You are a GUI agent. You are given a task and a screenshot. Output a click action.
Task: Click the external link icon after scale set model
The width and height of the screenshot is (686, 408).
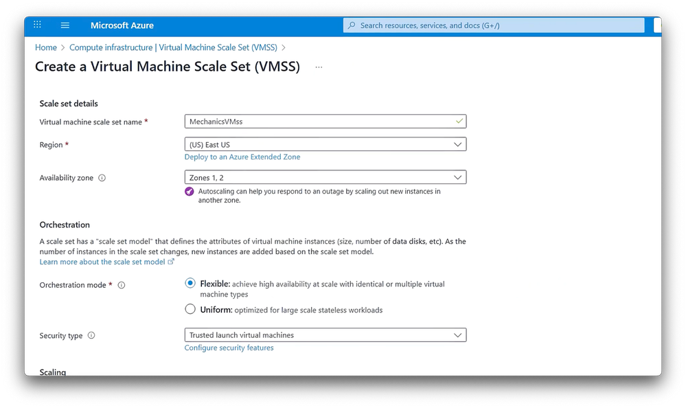tap(171, 262)
